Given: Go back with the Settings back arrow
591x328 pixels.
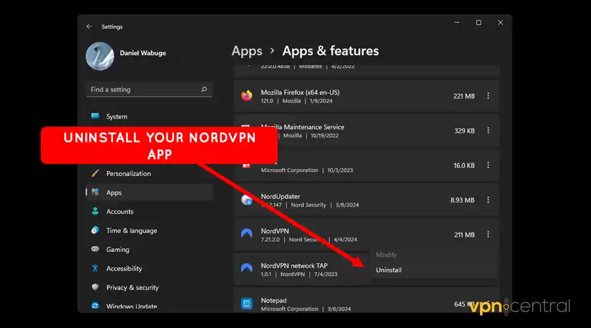Looking at the screenshot, I should pyautogui.click(x=89, y=26).
